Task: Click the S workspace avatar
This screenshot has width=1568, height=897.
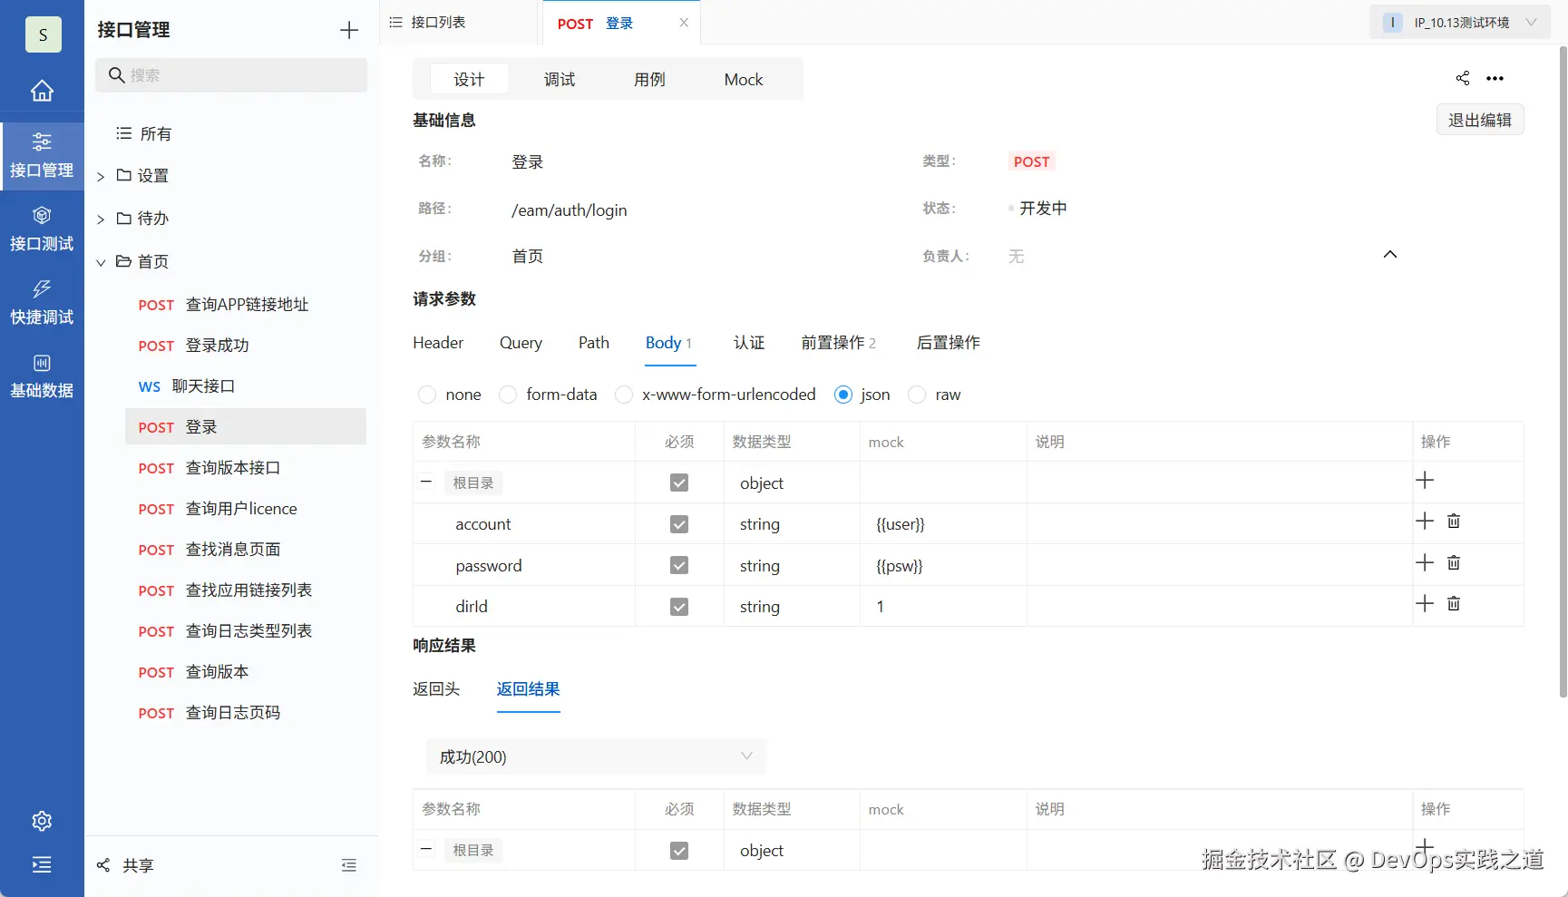Action: [43, 34]
